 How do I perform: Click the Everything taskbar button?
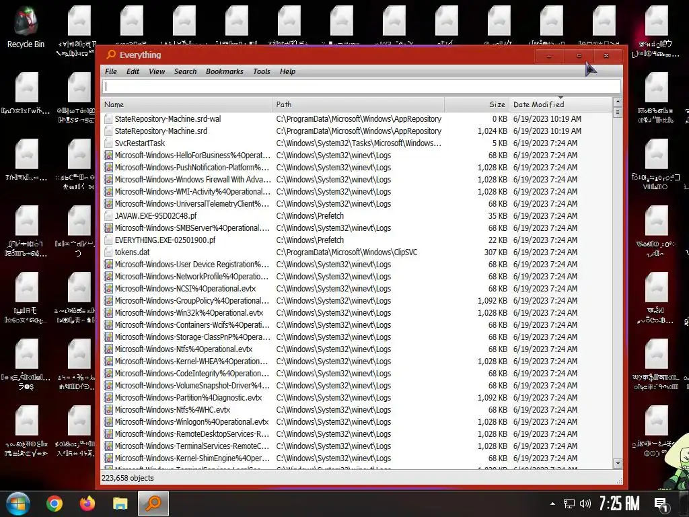tap(153, 504)
